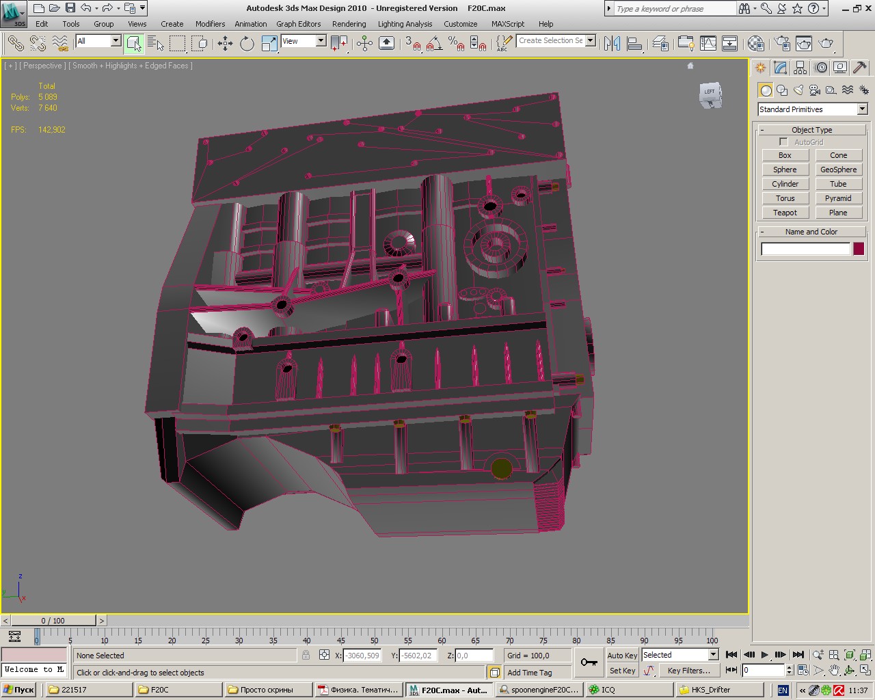Toggle the selection lock padlock icon
Viewport: 875px width, 700px height.
tap(306, 655)
